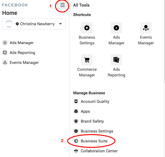Click the Apps cube icon
165x157 pixels.
76,111
